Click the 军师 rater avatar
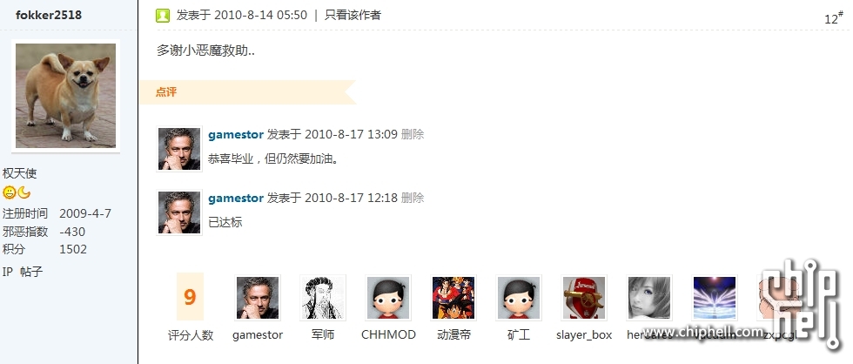The height and width of the screenshot is (364, 853). click(323, 298)
